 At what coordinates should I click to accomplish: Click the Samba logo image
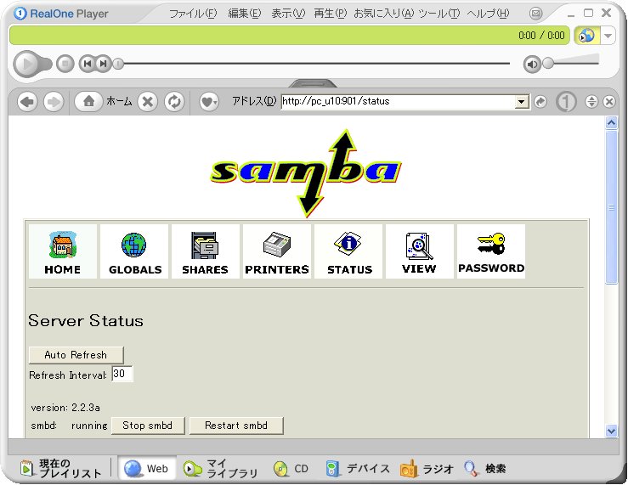click(307, 172)
